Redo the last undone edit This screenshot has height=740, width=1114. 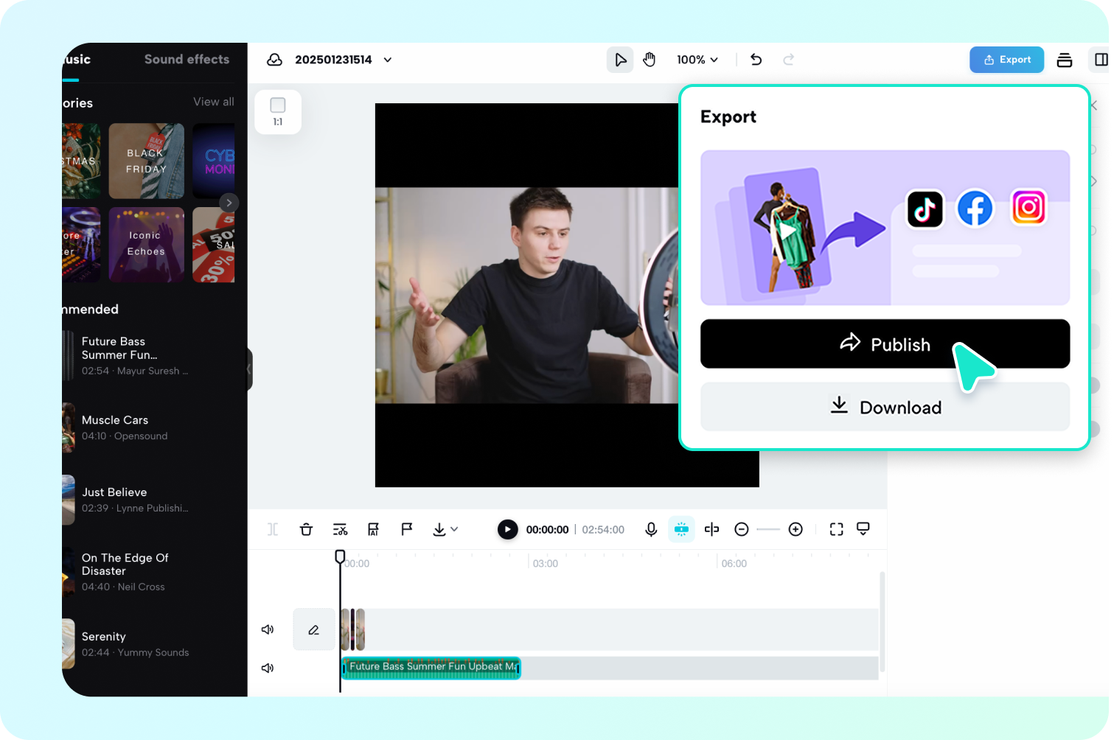pyautogui.click(x=788, y=60)
